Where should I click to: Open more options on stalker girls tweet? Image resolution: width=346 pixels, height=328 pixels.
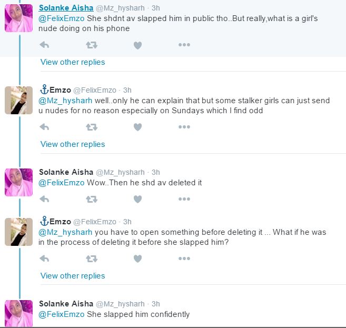tap(184, 127)
